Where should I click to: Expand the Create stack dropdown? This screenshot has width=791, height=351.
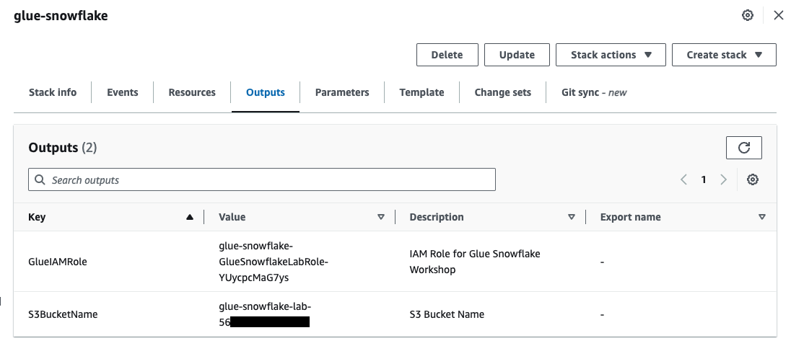[724, 55]
